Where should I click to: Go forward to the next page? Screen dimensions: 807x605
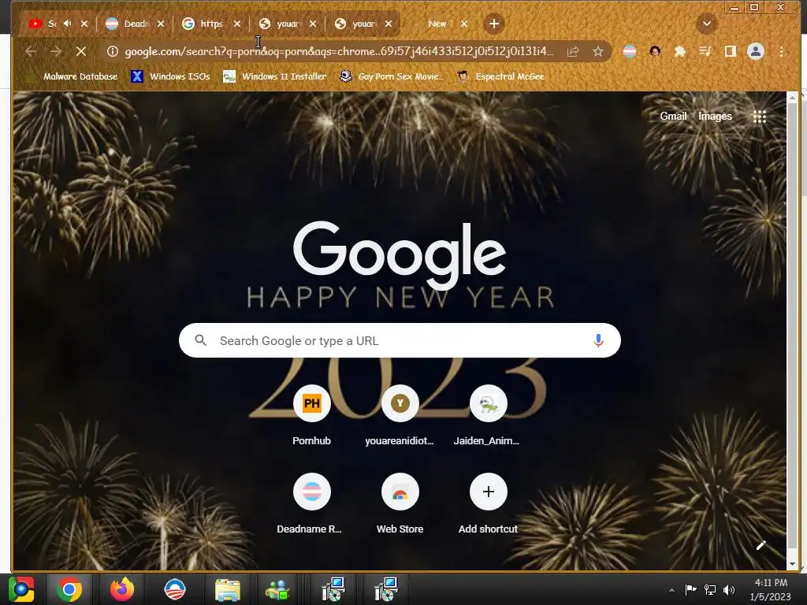point(56,51)
